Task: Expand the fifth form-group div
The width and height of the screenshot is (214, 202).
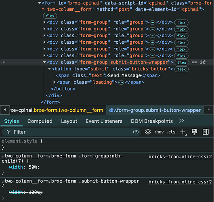Action: 44,49
